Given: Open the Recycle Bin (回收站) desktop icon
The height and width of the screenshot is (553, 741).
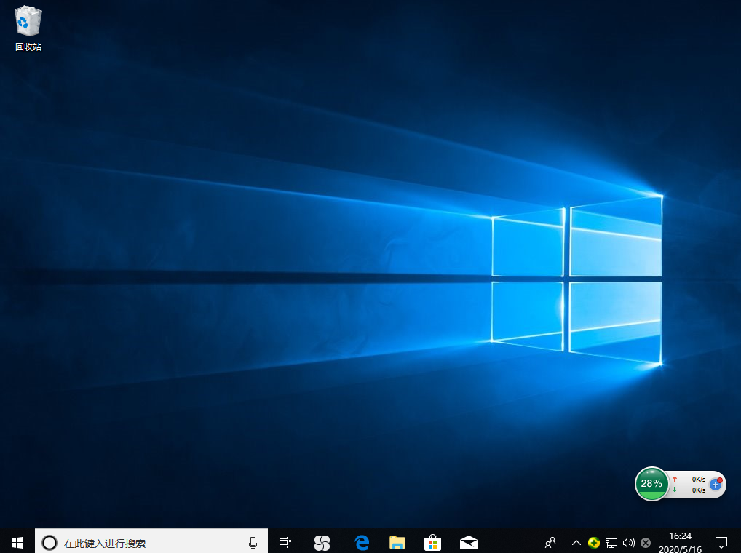Looking at the screenshot, I should 28,28.
